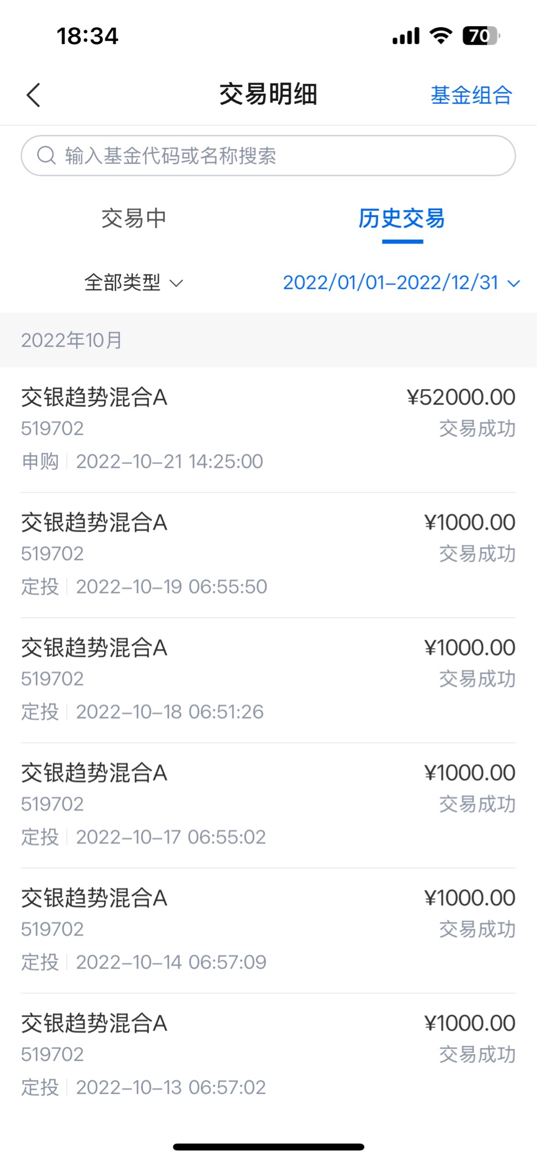Open the 2022-10-19 定投 transaction
Screen dimensions: 537x1162
268,555
